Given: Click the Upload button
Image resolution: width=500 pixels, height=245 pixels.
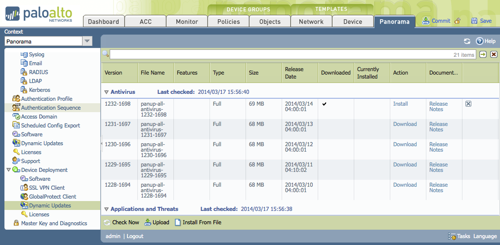Looking at the screenshot, I should tap(157, 222).
